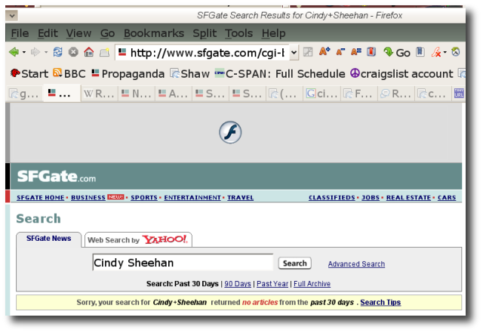The height and width of the screenshot is (333, 483).
Task: Click the Flash plugin placeholder icon
Action: coord(230,132)
